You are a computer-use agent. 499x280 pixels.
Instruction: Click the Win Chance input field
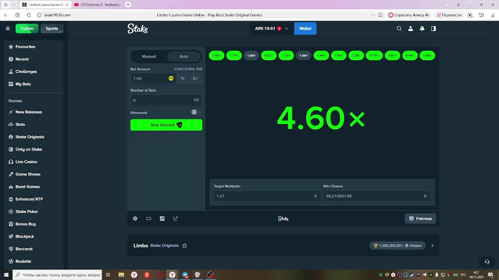point(377,196)
